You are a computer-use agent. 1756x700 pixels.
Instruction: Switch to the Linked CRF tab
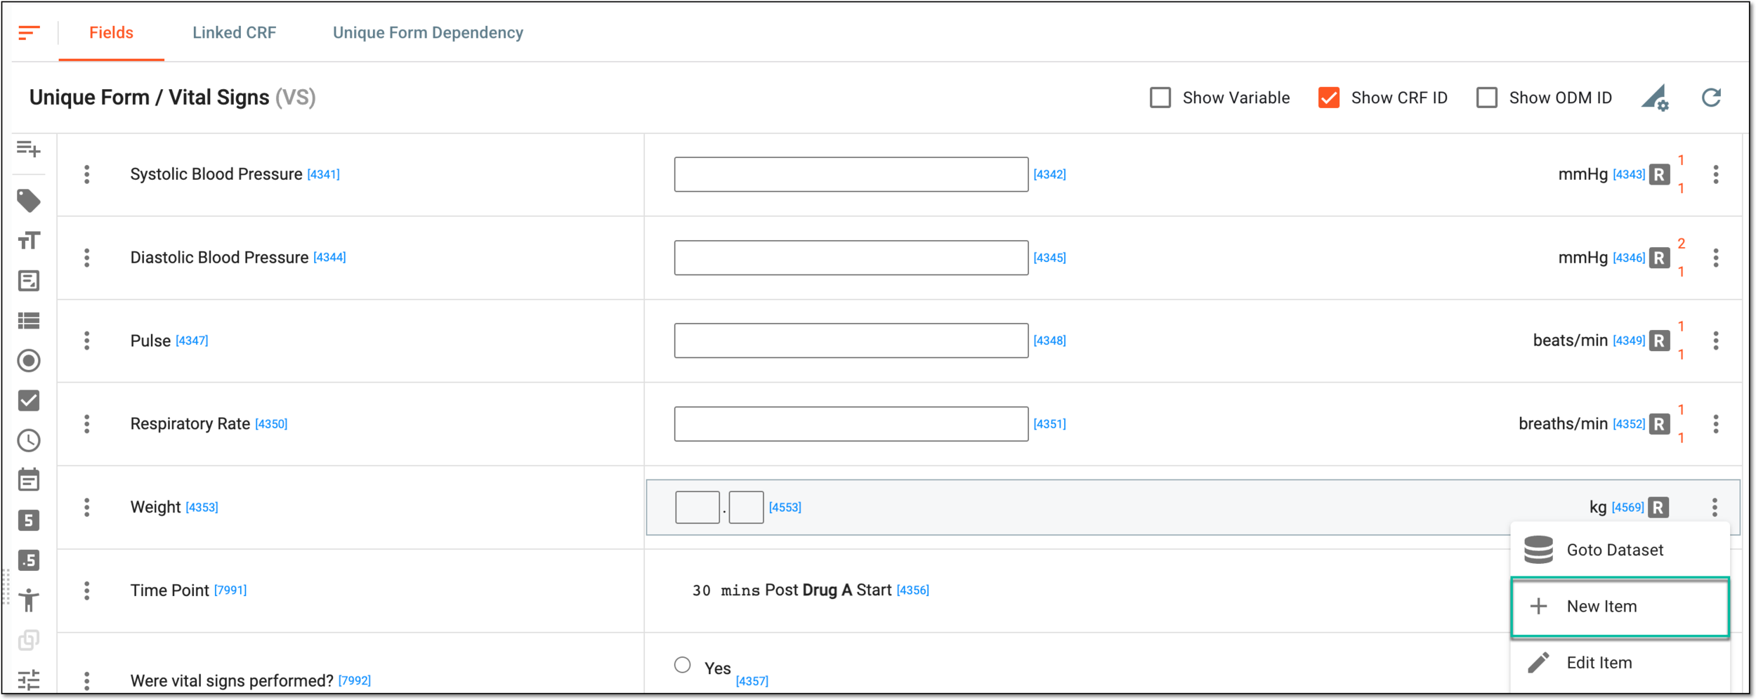tap(235, 32)
